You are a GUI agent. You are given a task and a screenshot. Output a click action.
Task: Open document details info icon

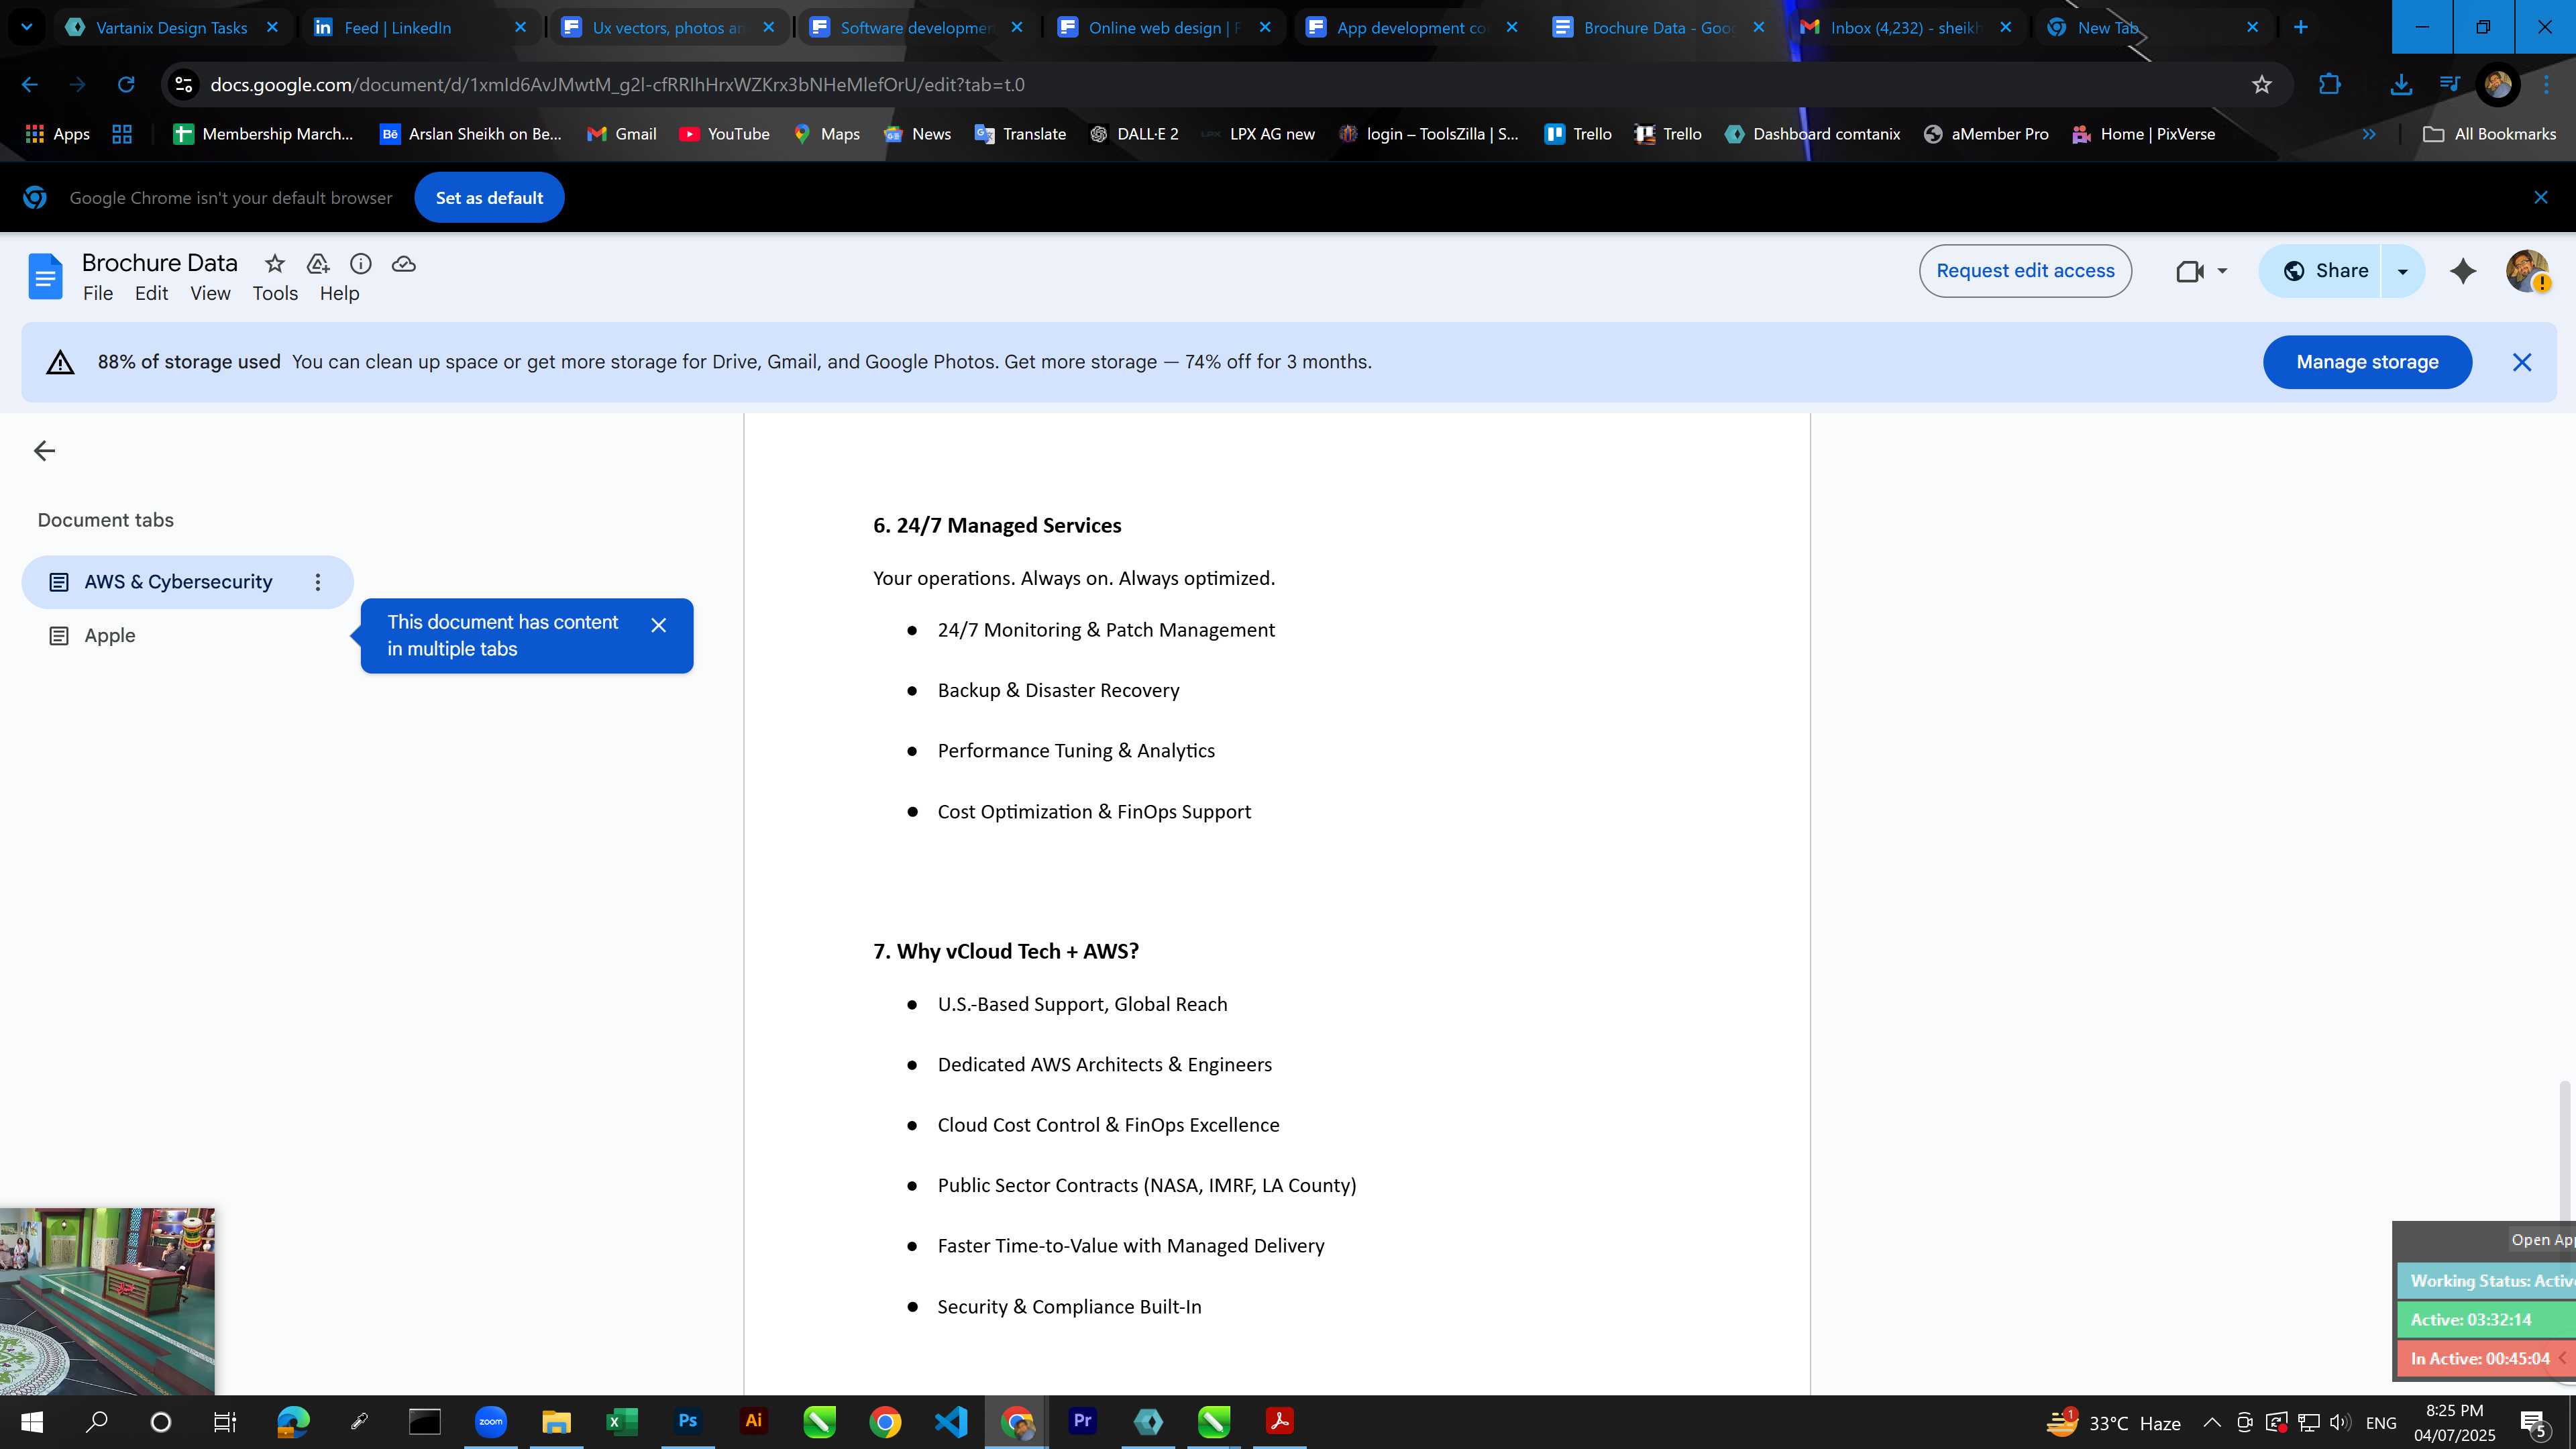tap(361, 264)
